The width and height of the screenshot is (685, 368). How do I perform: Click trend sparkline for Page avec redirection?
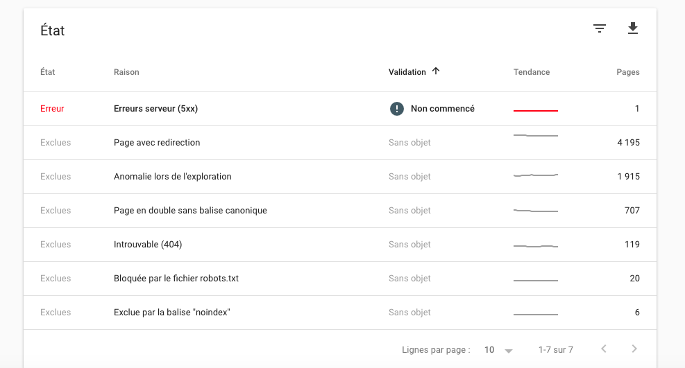(536, 136)
